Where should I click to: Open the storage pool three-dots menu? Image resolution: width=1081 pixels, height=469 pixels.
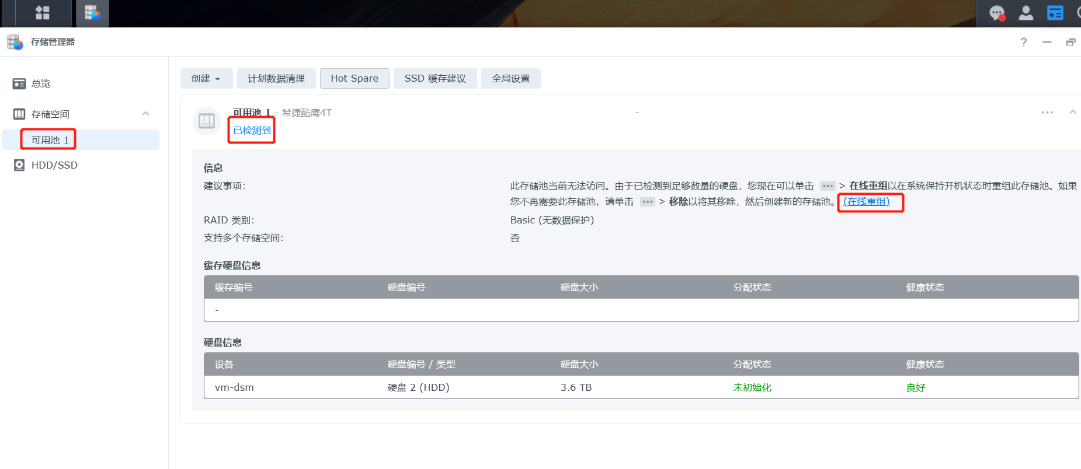tap(1047, 112)
